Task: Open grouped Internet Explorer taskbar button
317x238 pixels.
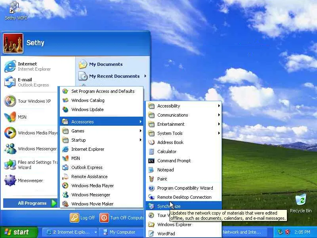Action: 70,232
